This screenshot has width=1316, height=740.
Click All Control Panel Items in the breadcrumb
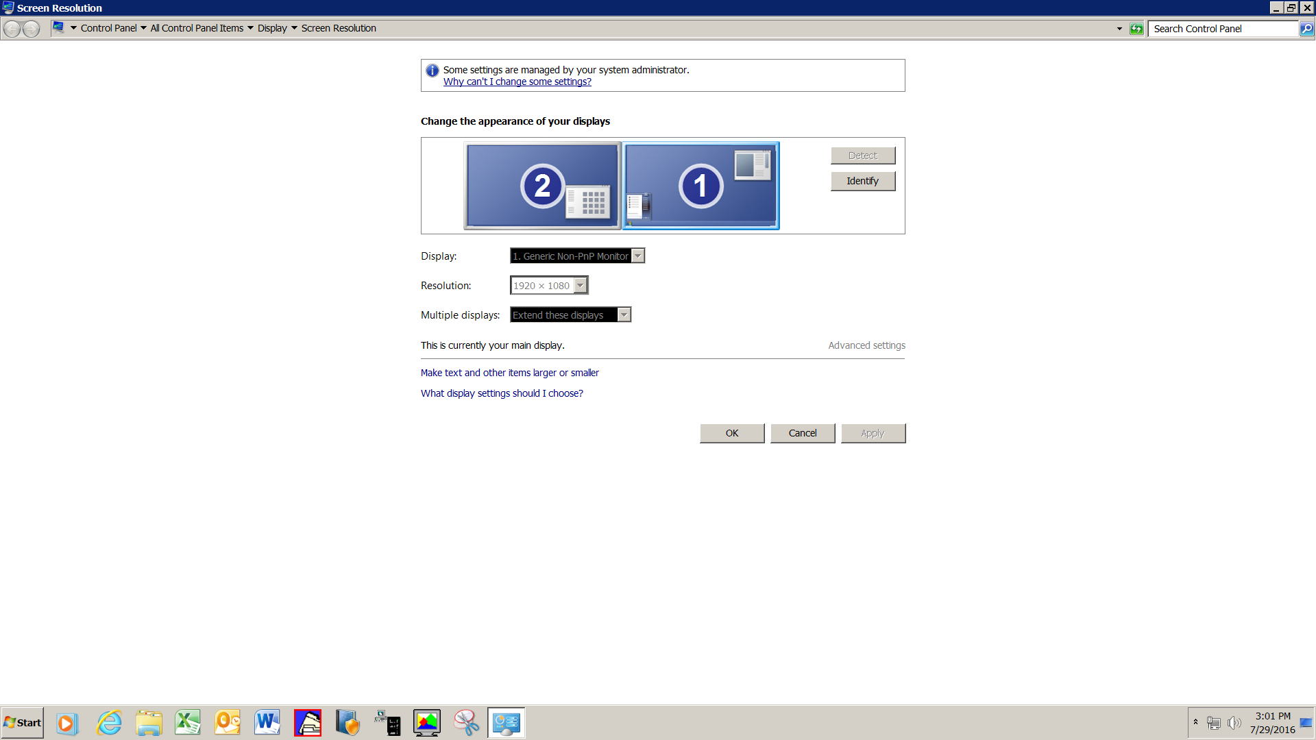point(197,28)
